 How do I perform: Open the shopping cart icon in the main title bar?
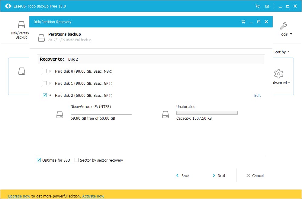tap(258, 6)
